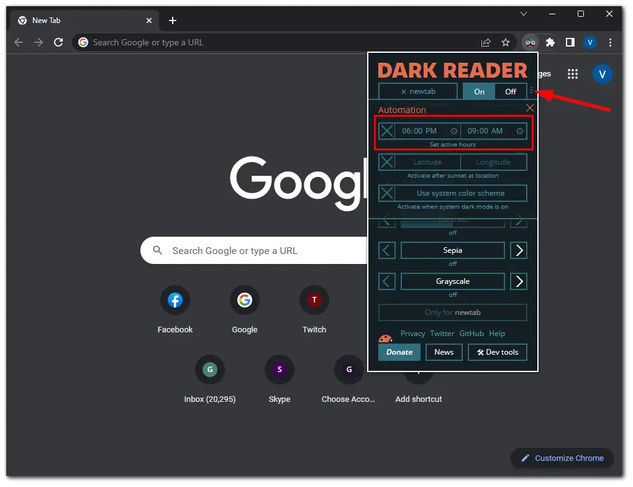
Task: Open the Dark Reader extension icon
Action: coord(531,42)
